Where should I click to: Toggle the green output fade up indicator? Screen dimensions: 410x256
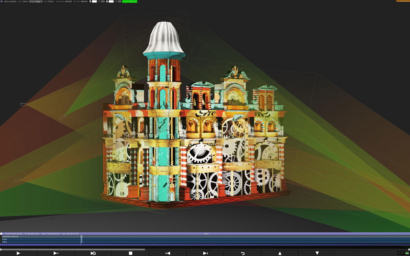pos(130,2)
